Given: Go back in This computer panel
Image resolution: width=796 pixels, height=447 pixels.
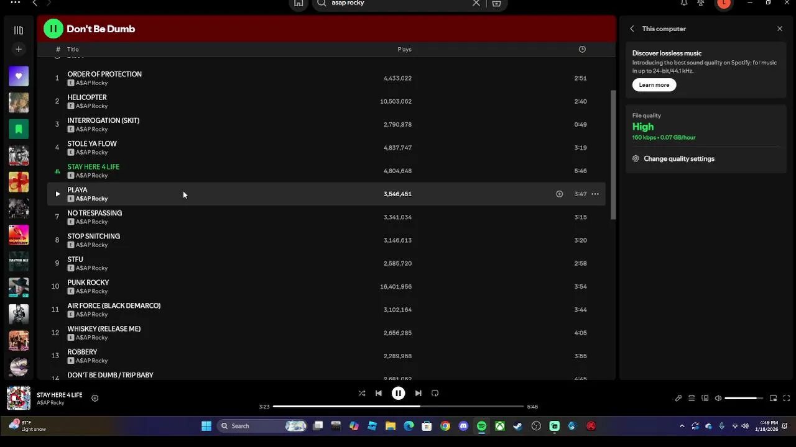Looking at the screenshot, I should coord(632,29).
